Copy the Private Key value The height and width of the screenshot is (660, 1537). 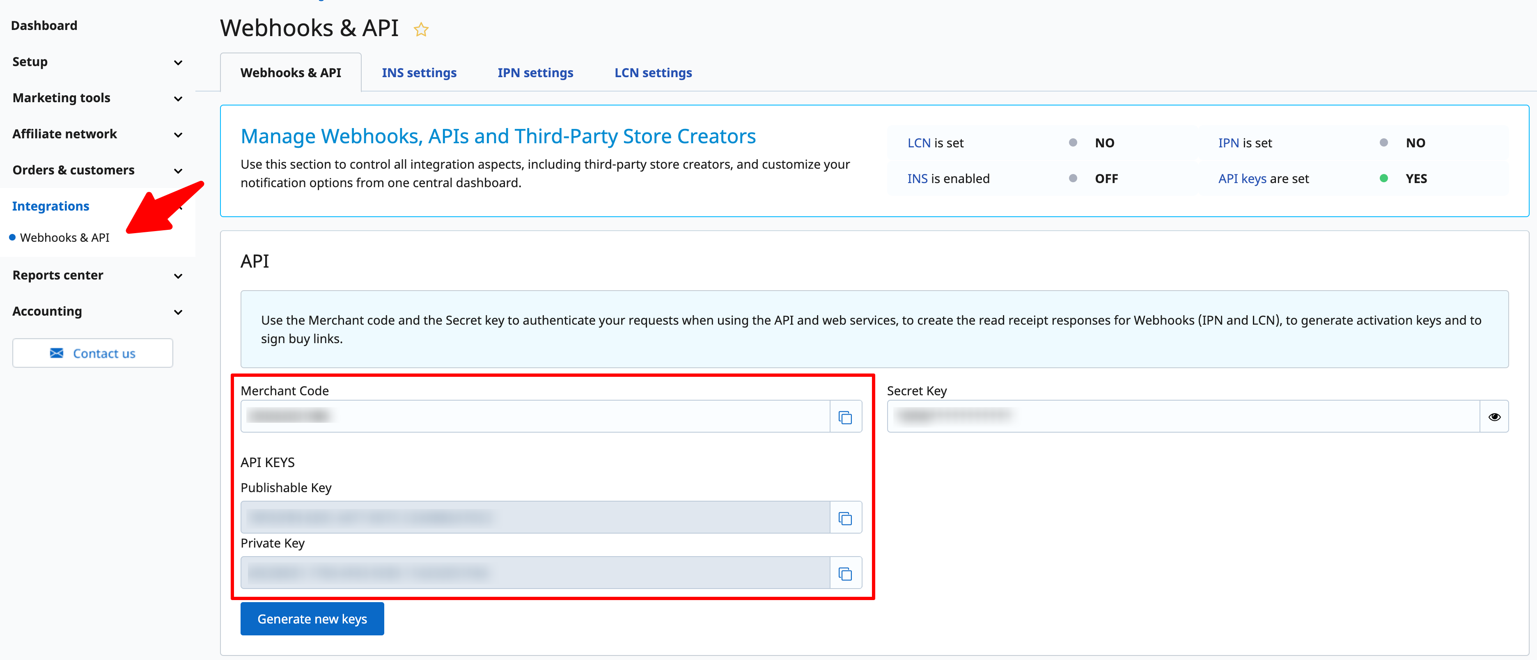[x=845, y=573]
